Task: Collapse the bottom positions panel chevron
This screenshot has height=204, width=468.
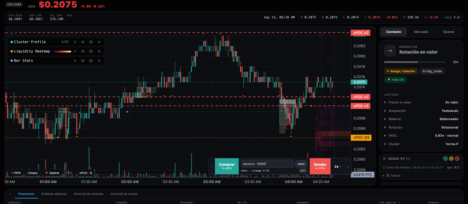Action: pos(10,194)
